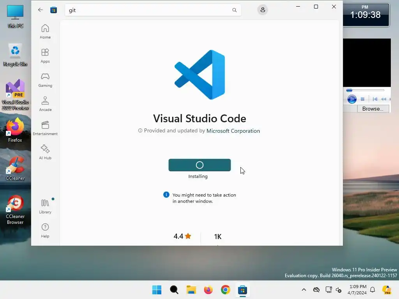Image resolution: width=399 pixels, height=299 pixels.
Task: Click the Installing progress button
Action: pyautogui.click(x=199, y=165)
